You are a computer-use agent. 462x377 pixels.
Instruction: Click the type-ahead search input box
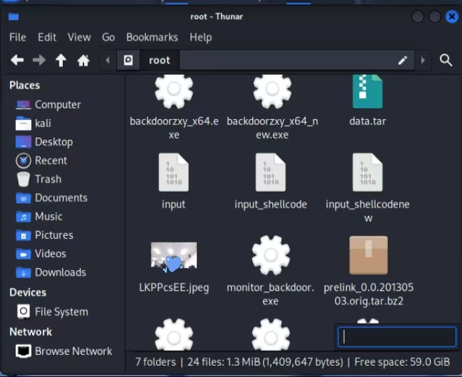(397, 337)
